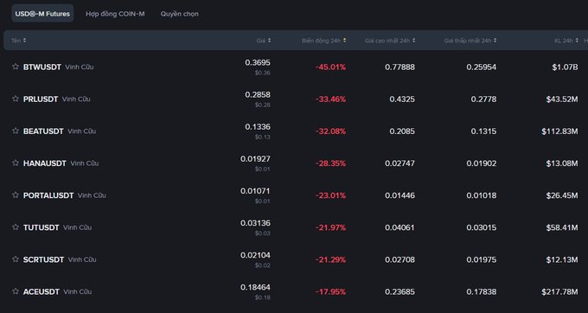Open the SCRTUSDT contract link
This screenshot has width=588, height=313.
pos(43,259)
